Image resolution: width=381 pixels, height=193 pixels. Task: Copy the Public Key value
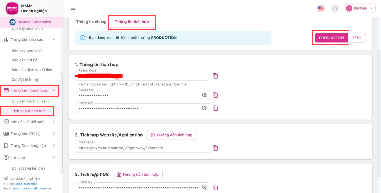[216, 187]
